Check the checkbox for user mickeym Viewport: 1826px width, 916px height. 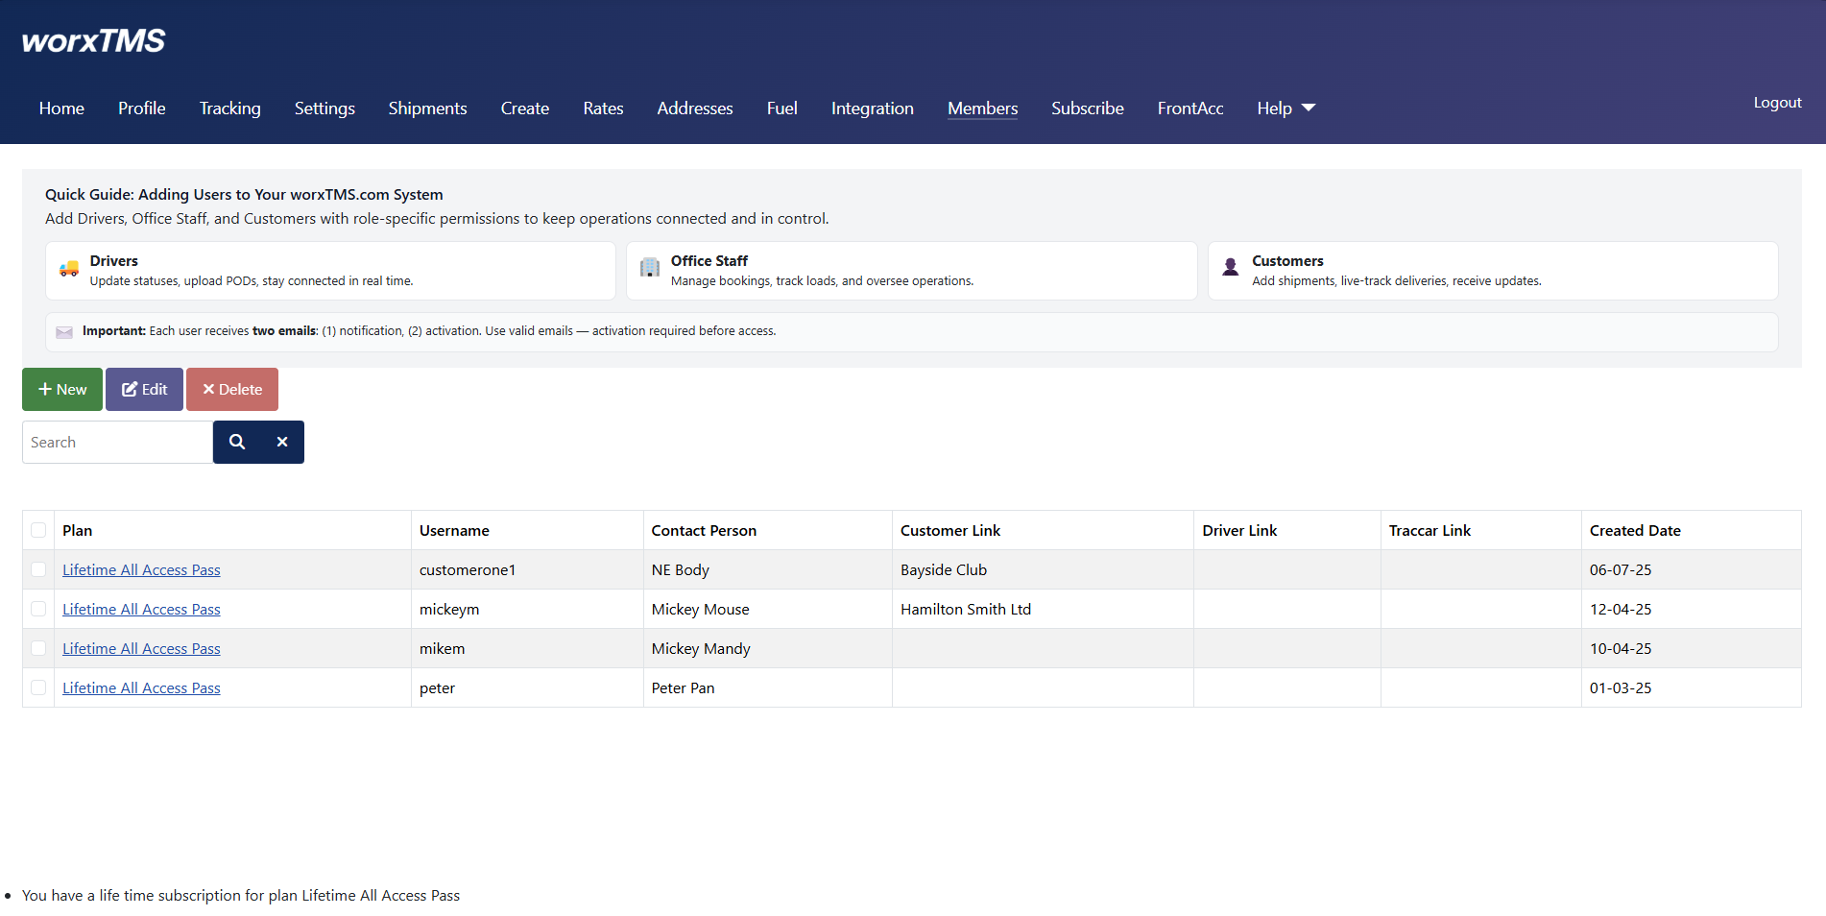coord(38,609)
